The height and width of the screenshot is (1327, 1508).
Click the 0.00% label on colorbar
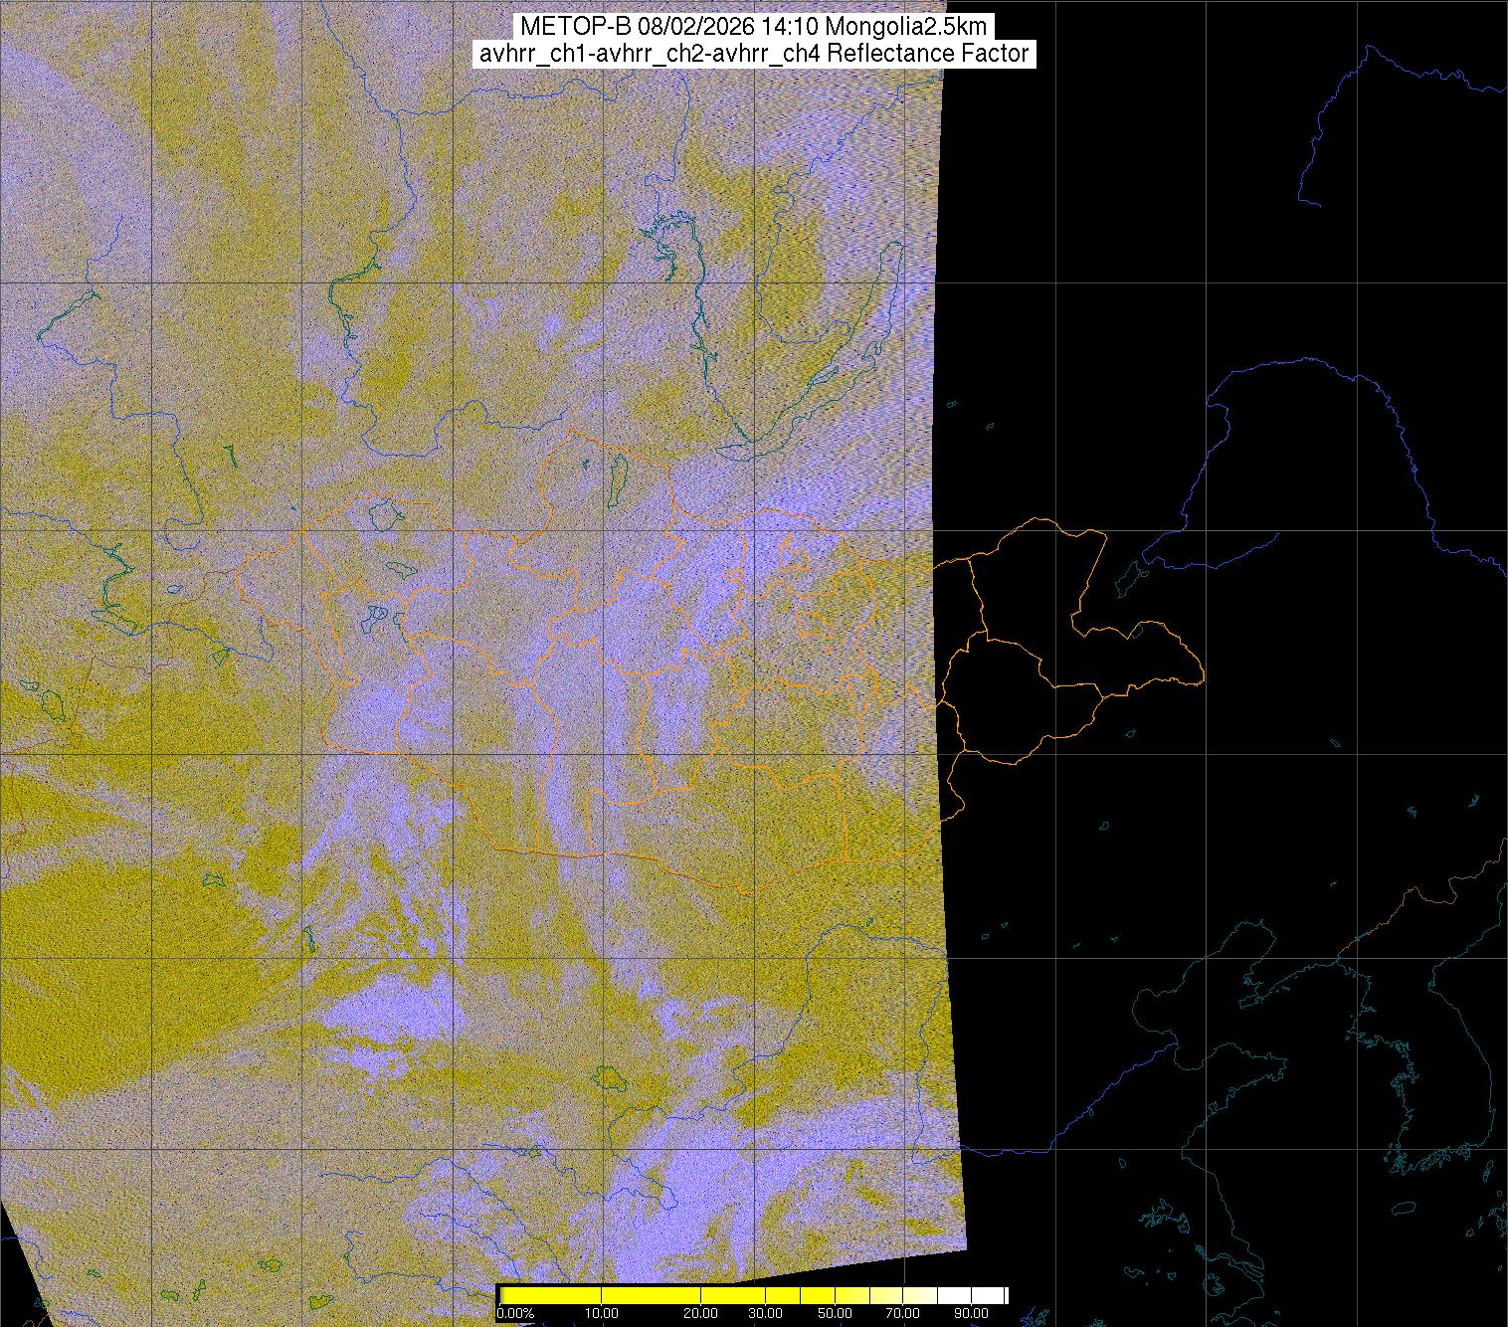coord(515,1313)
